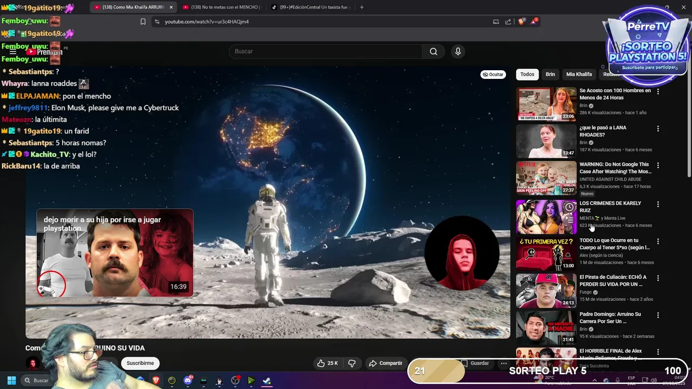Open more options menu for 'WARNING: Do Not Google This'

click(x=658, y=165)
